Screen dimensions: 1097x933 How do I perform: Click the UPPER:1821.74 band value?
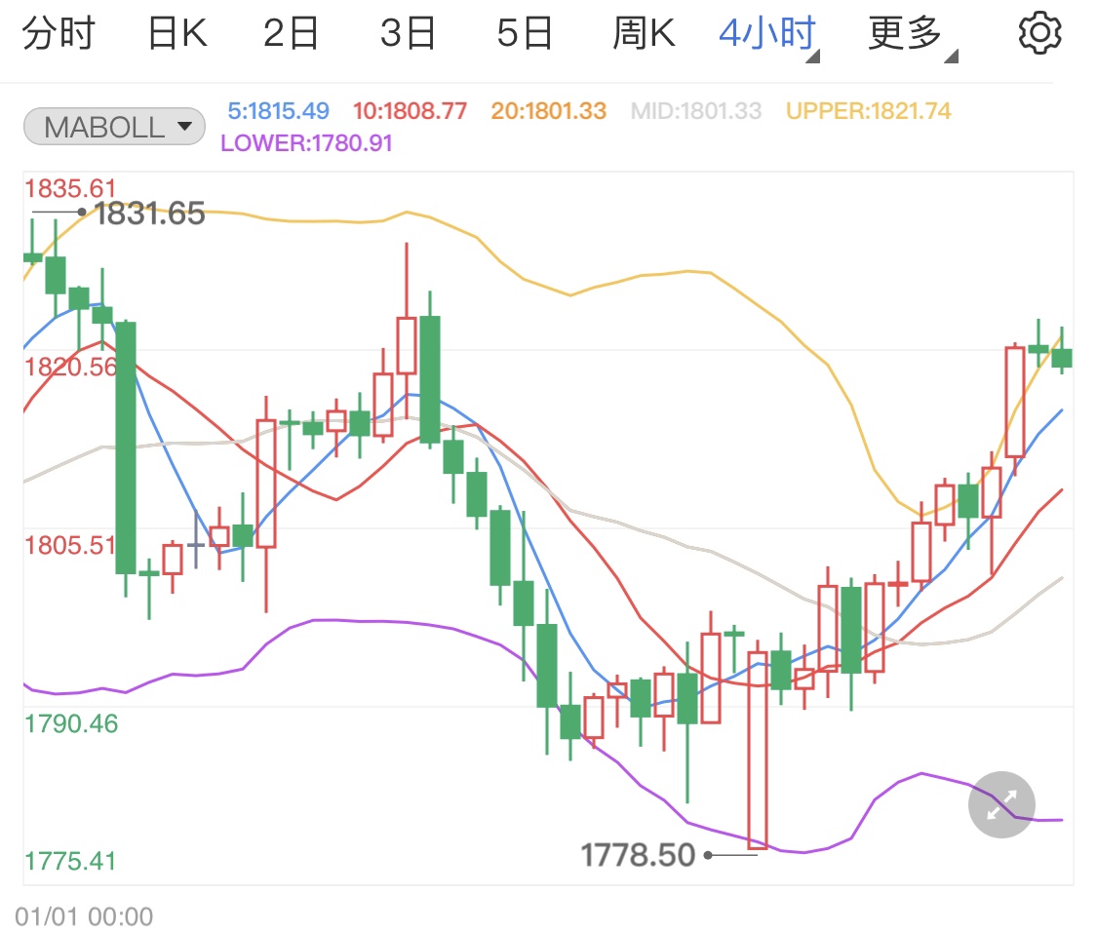tap(868, 110)
